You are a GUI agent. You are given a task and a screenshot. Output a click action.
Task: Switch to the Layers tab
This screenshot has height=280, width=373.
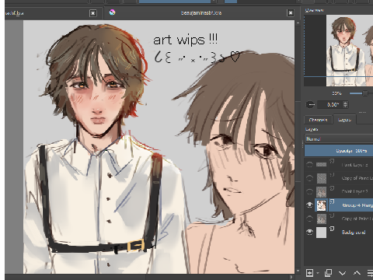tap(344, 120)
